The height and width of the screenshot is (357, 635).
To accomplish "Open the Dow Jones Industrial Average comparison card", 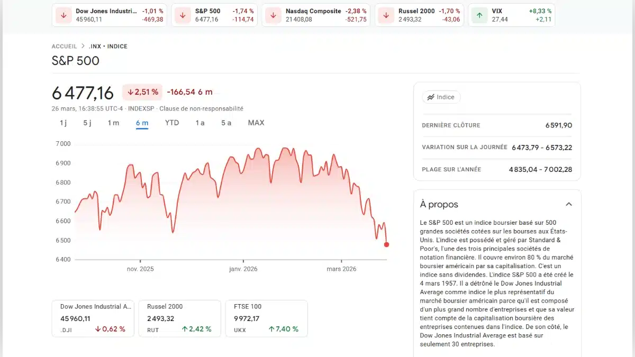I will [93, 317].
